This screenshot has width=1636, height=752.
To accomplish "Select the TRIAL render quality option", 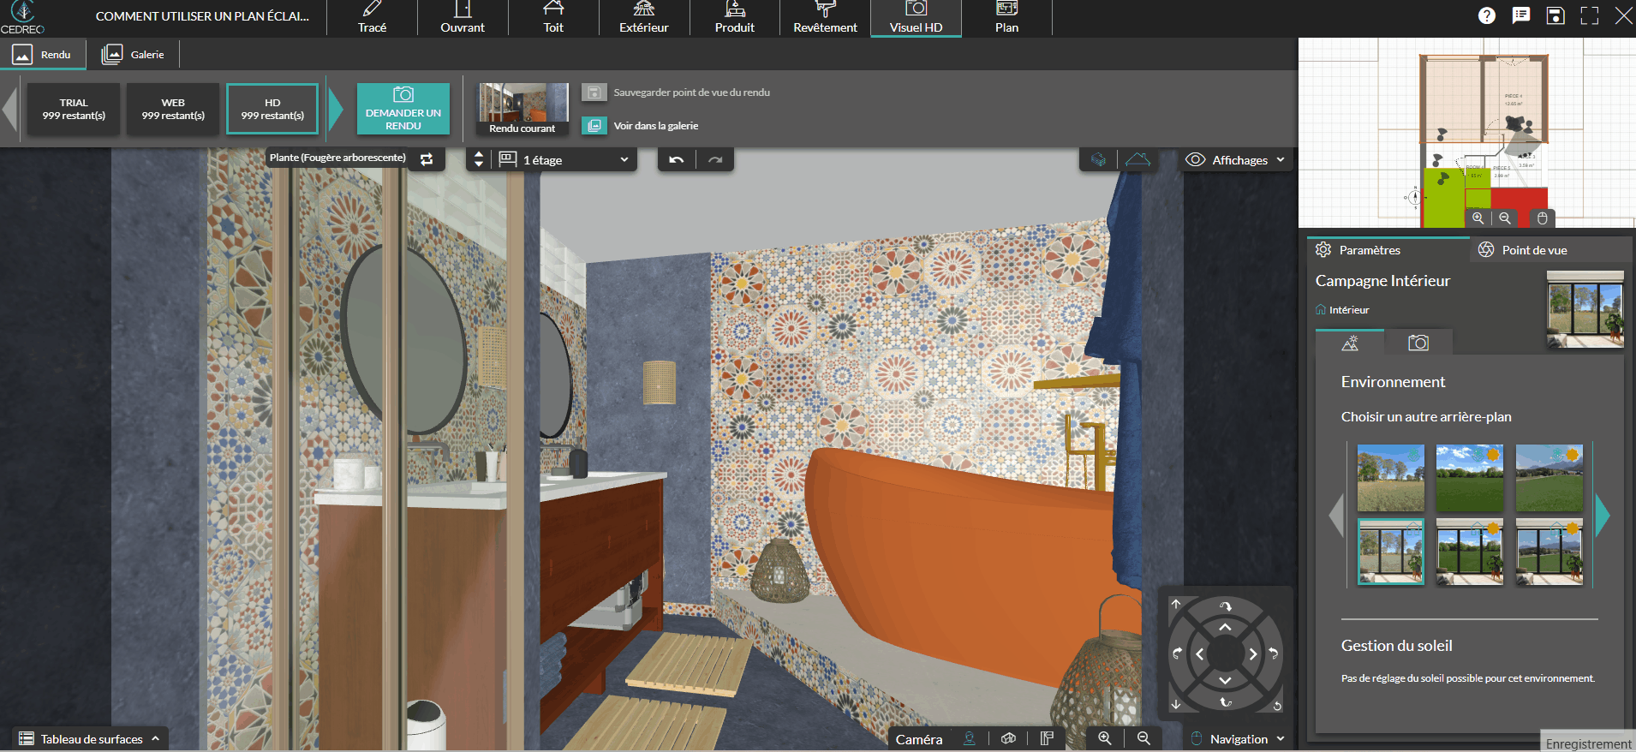I will click(74, 109).
